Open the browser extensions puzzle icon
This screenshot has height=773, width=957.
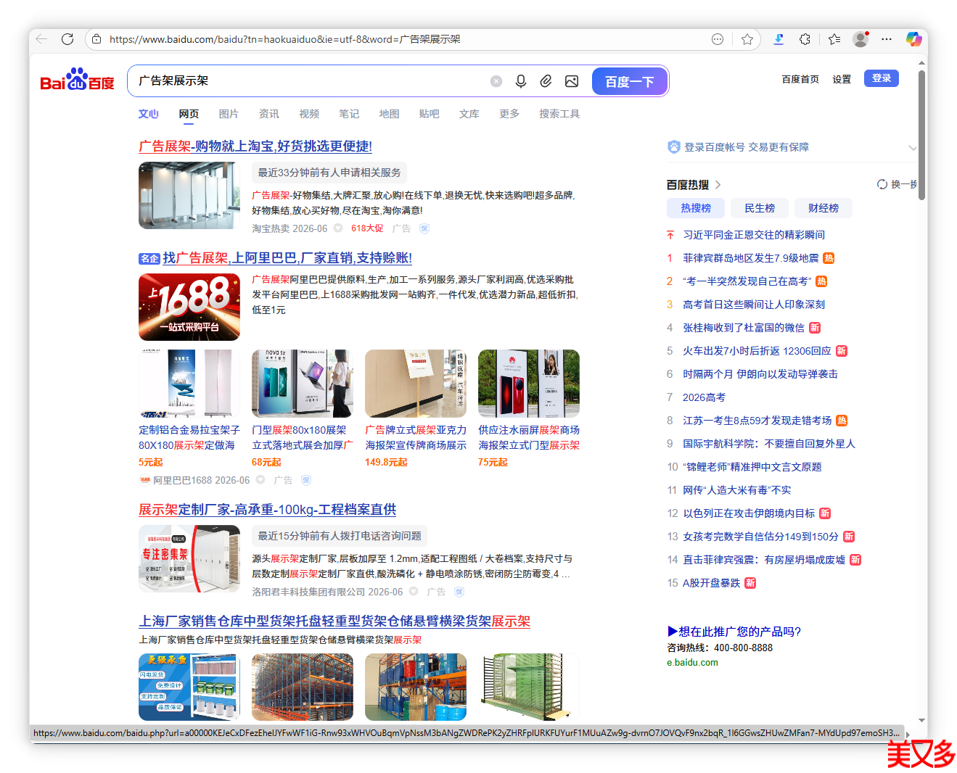coord(805,39)
